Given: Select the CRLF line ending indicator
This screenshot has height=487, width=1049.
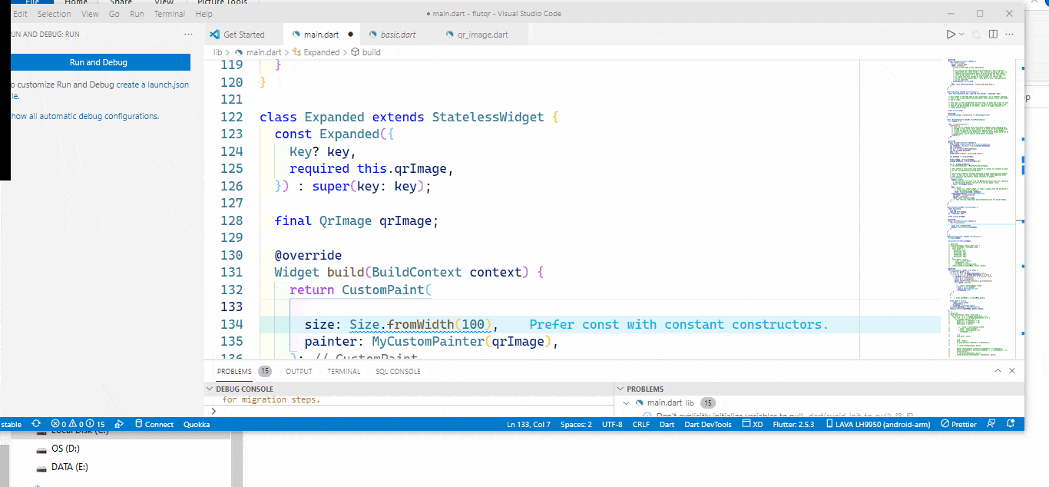Looking at the screenshot, I should click(641, 423).
